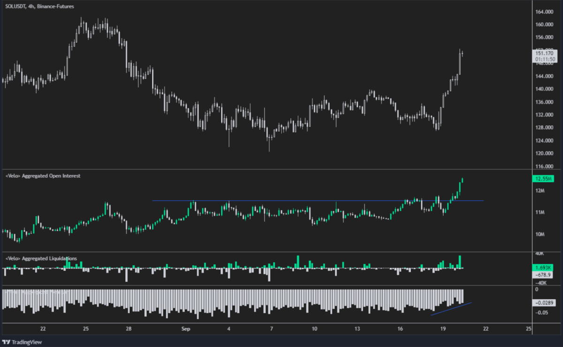This screenshot has height=347, width=563.
Task: Click the TradingView logo icon
Action: (x=6, y=342)
